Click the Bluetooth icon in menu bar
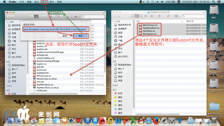 [x=148, y=2]
